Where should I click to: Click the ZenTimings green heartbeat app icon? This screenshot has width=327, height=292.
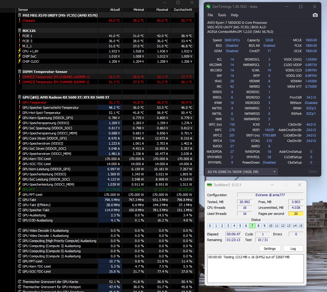[208, 6]
